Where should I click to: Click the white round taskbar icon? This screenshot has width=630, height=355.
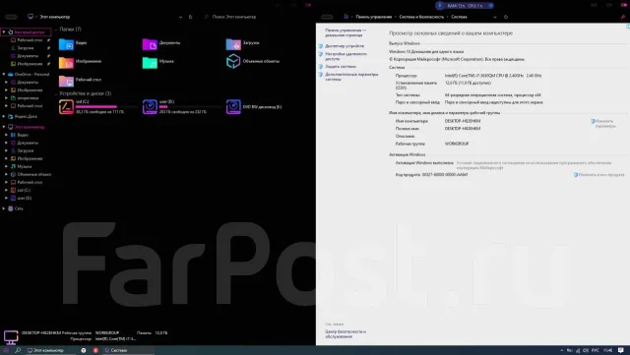click(x=84, y=350)
